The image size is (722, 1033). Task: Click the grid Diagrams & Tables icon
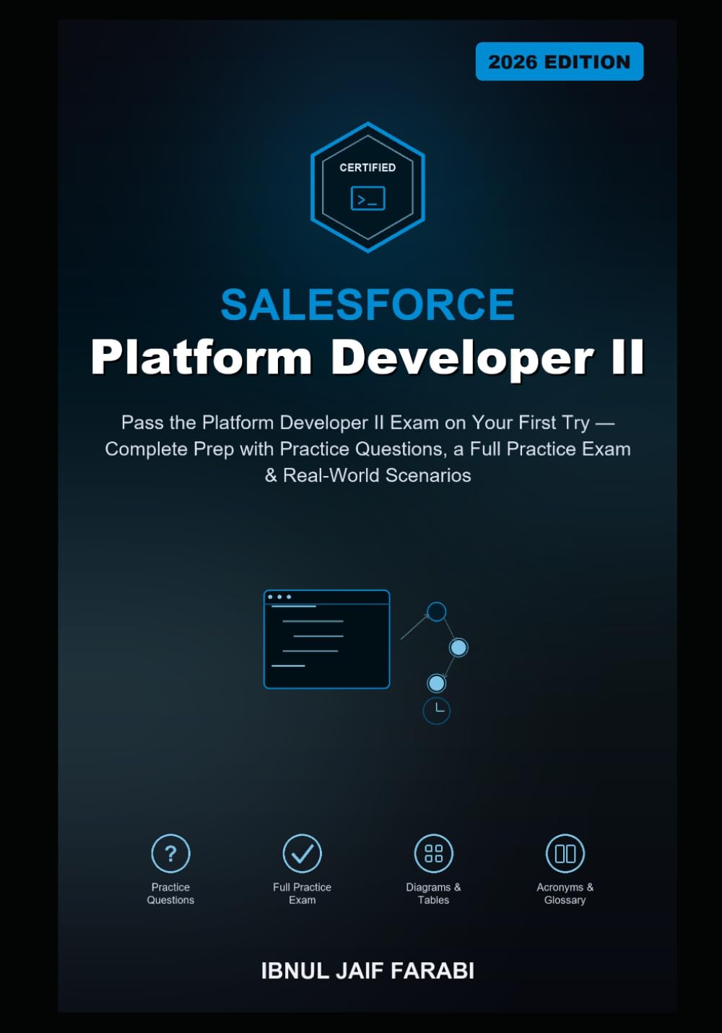pos(433,853)
